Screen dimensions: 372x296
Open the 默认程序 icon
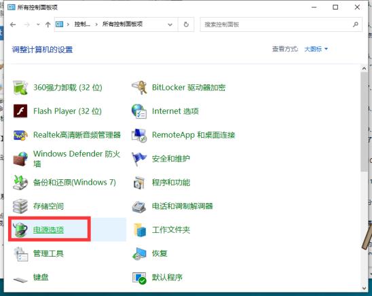click(139, 278)
